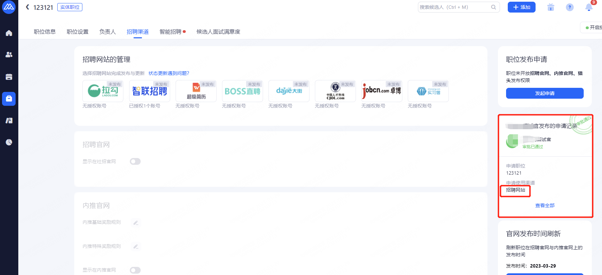Click the 发起申请 button
This screenshot has height=275, width=602.
point(545,93)
